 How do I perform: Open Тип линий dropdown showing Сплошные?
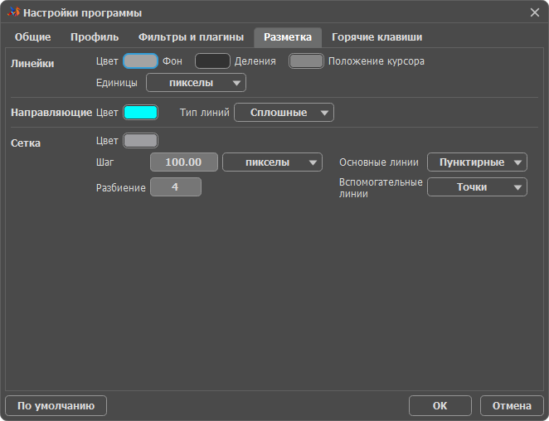(284, 113)
